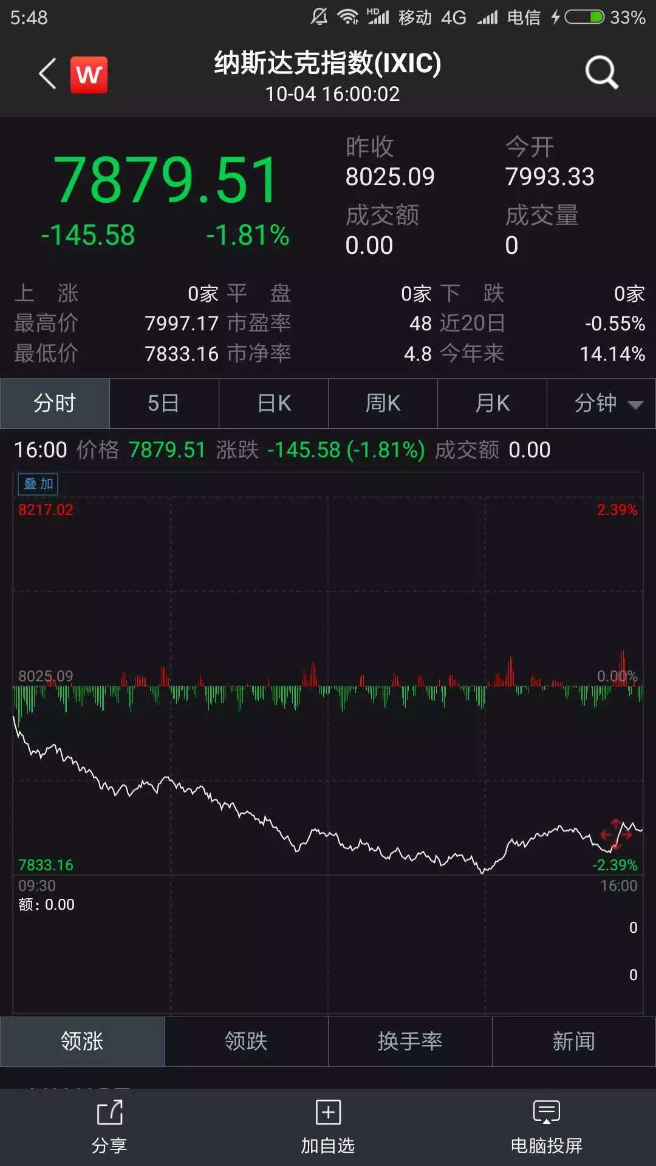Tap the 今开 value 7993.33
The width and height of the screenshot is (656, 1166).
point(550,177)
